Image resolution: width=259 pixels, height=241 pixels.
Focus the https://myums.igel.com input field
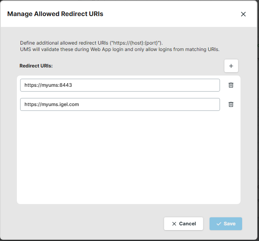(x=120, y=104)
